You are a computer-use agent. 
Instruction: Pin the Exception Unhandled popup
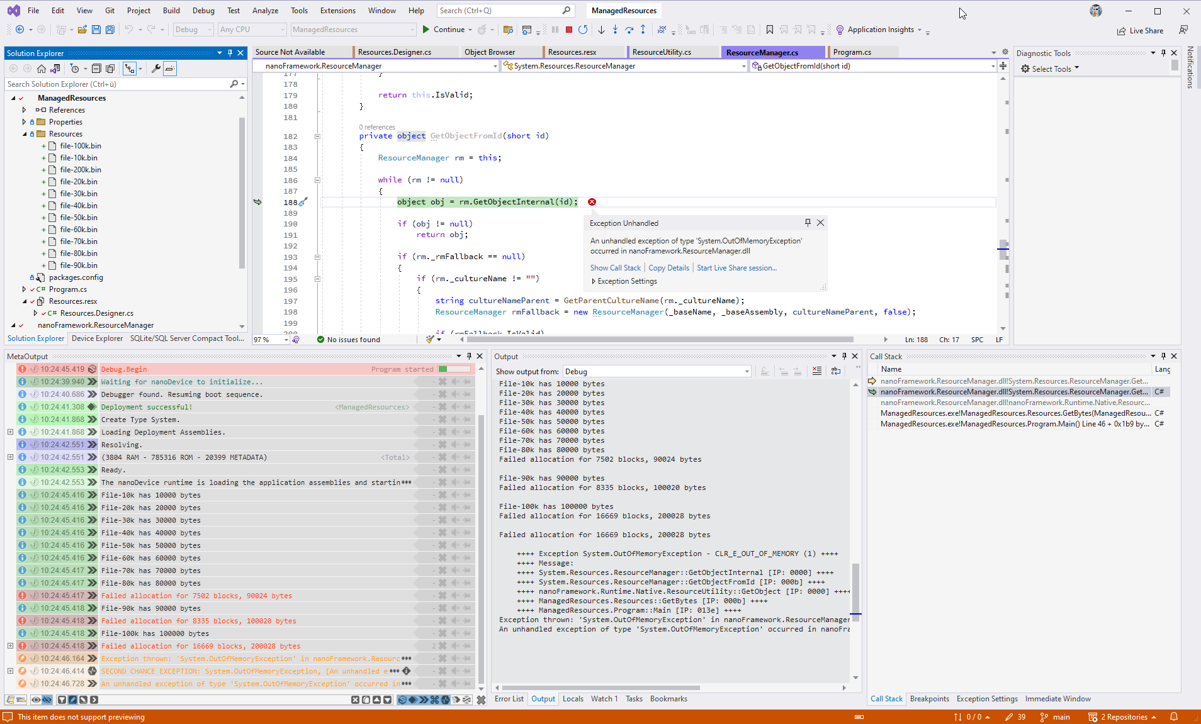[807, 223]
